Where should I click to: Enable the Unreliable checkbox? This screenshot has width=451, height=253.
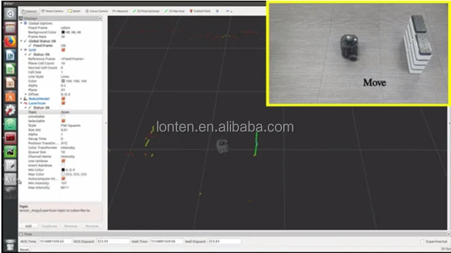[63, 117]
